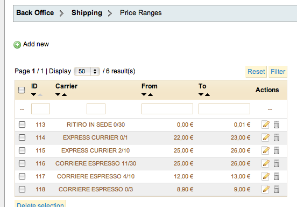Click carrier RITIRO IN SEDE 0/30

pyautogui.click(x=96, y=125)
